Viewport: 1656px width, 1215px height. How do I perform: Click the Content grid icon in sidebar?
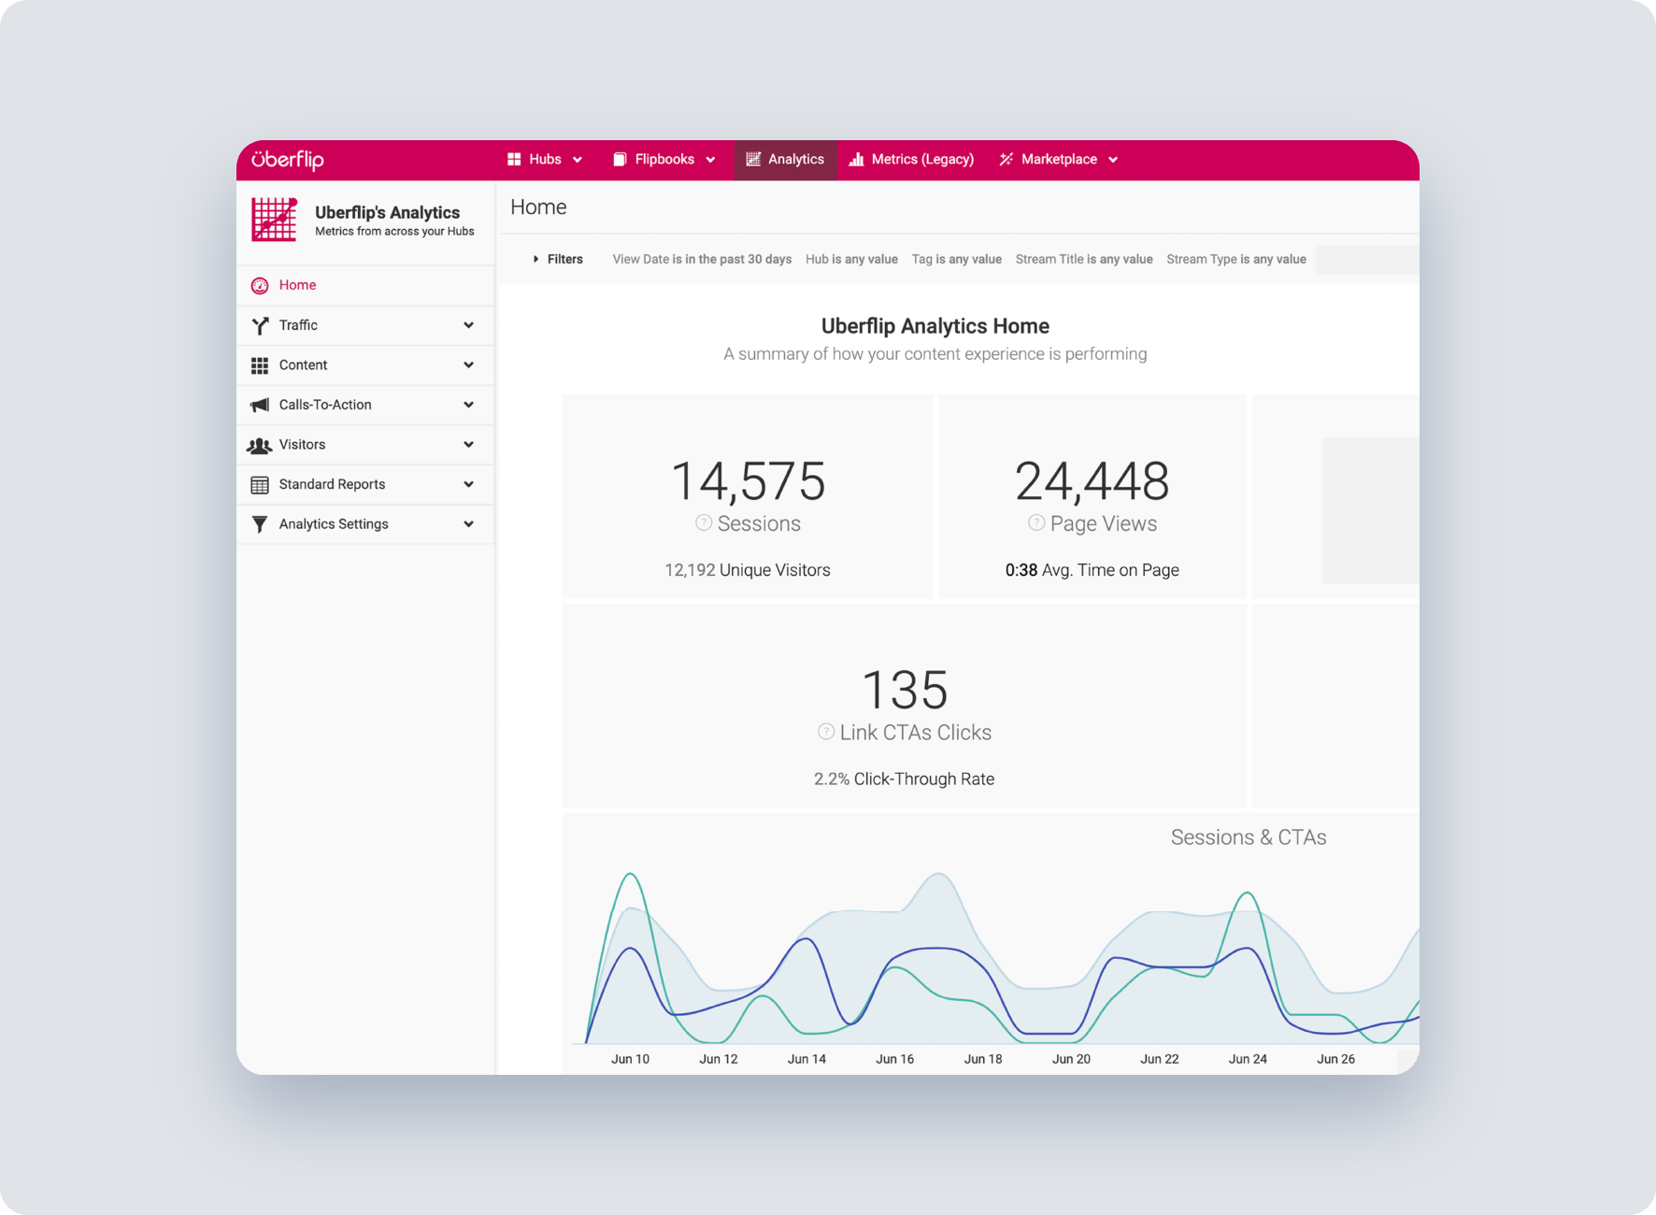[x=259, y=364]
